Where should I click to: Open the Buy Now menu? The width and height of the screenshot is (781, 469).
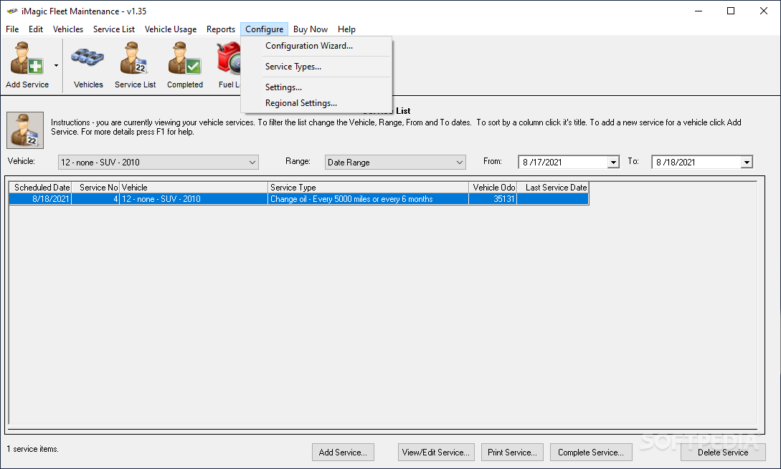[x=311, y=29]
